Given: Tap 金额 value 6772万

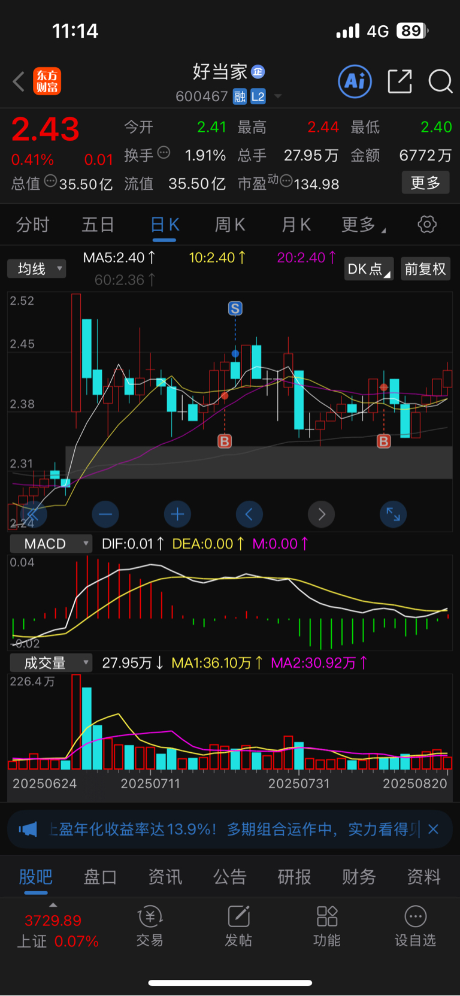Looking at the screenshot, I should tap(425, 155).
